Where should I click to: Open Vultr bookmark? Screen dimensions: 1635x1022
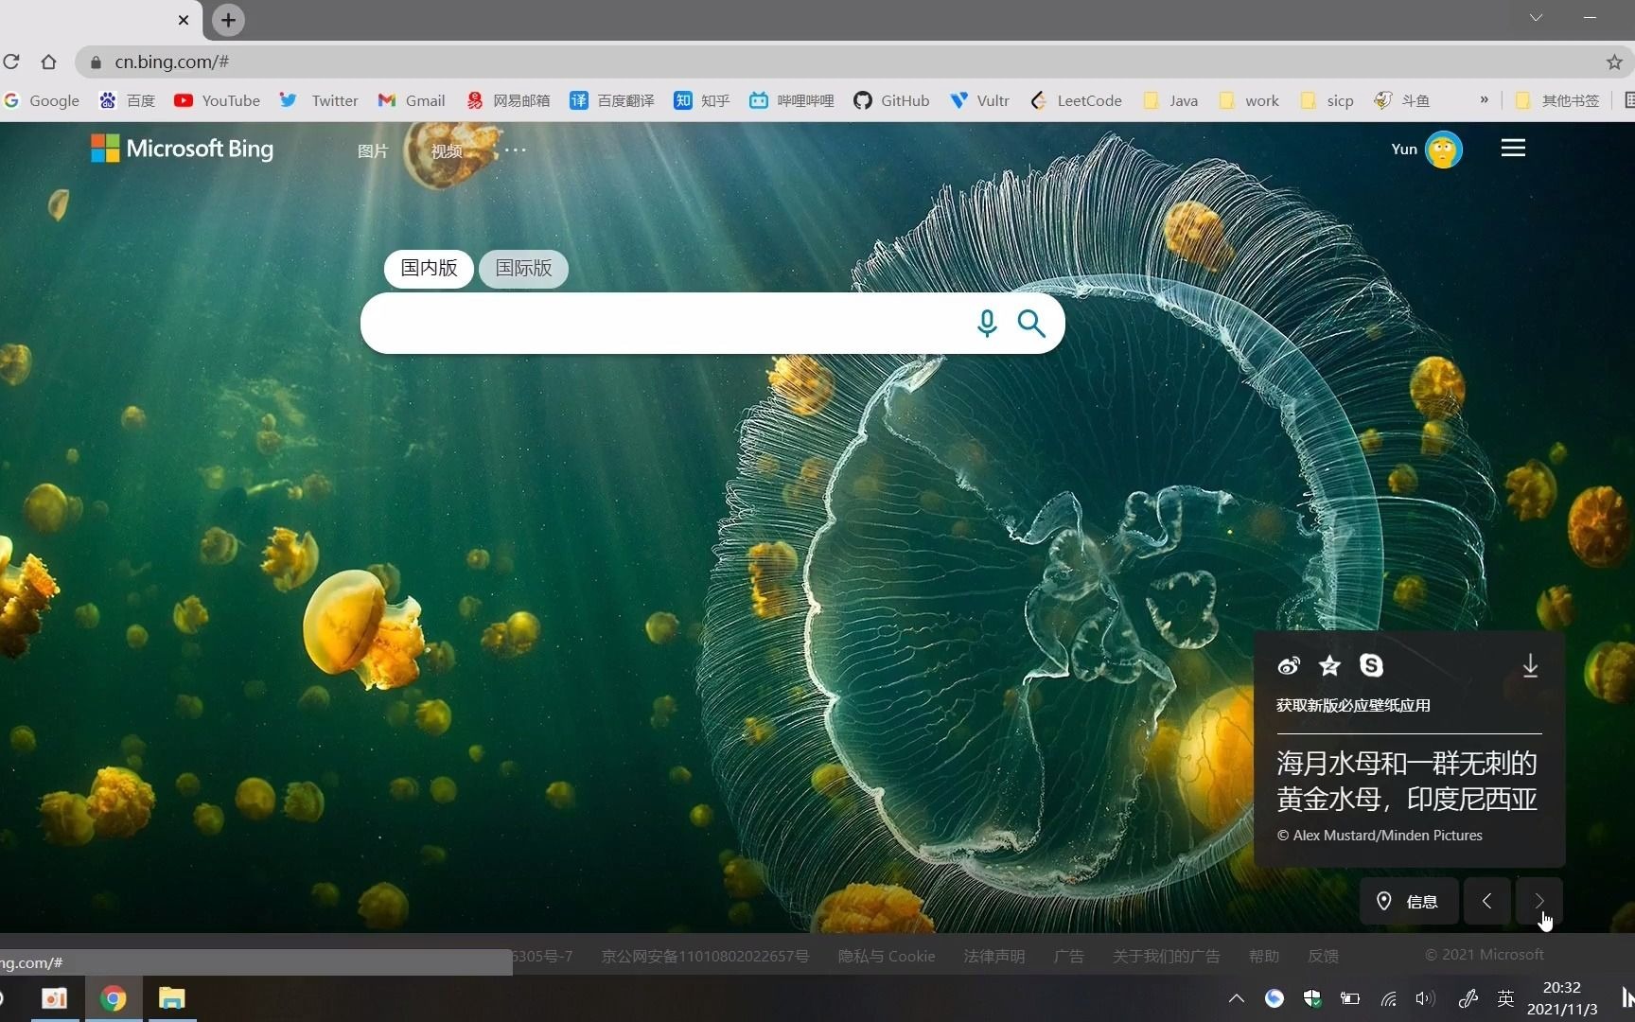[980, 100]
